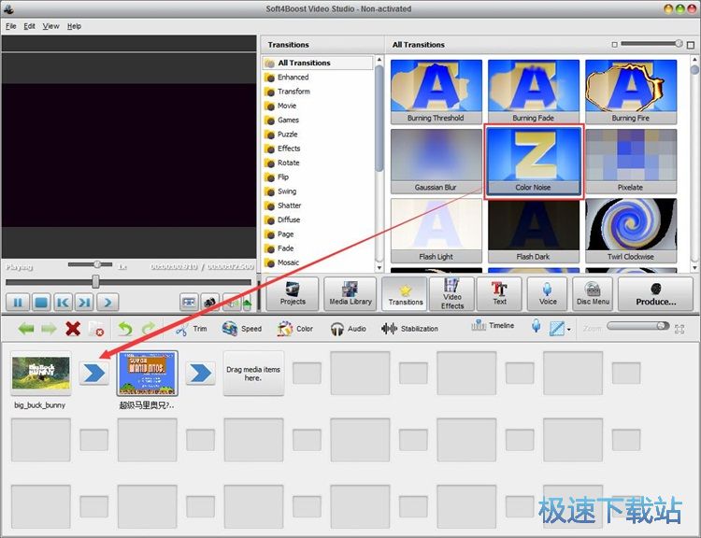
Task: Open the Audio settings tool
Action: [349, 329]
